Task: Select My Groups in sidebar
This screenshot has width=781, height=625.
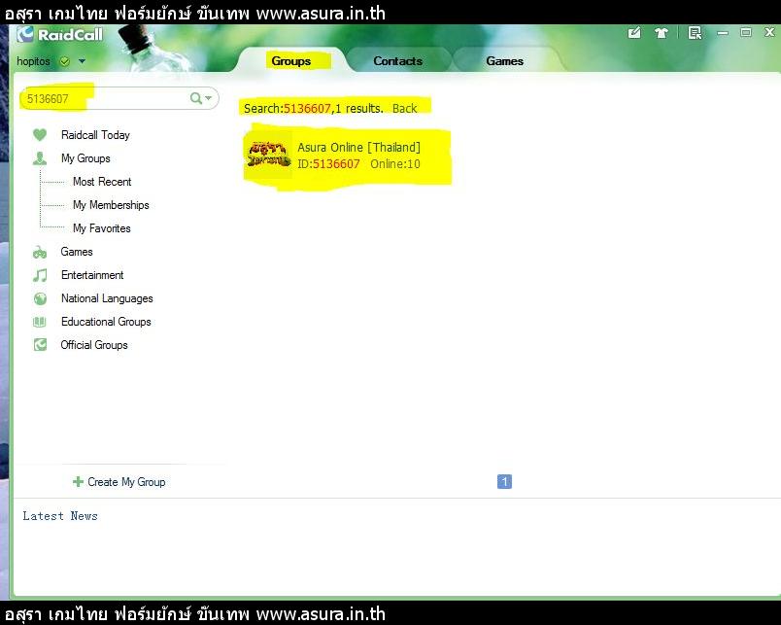Action: [85, 158]
